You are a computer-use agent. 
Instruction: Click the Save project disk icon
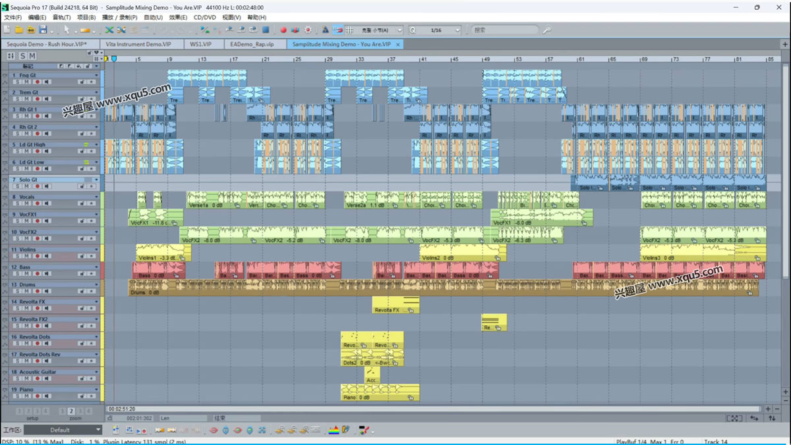coord(43,30)
